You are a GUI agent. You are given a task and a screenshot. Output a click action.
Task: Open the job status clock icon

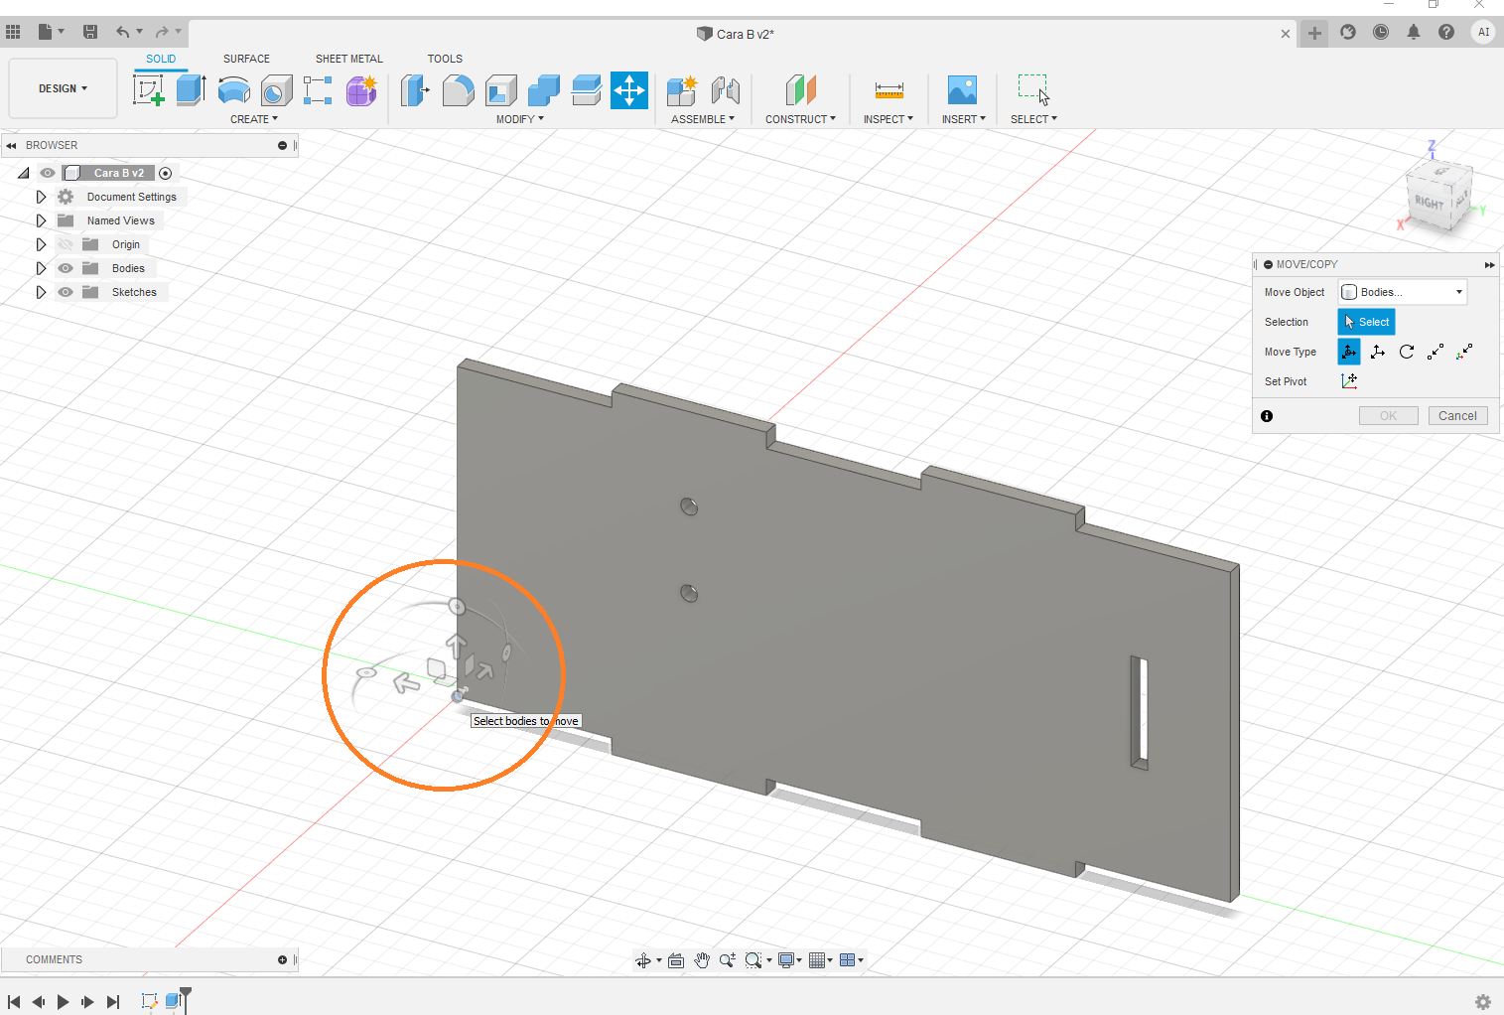click(1381, 32)
